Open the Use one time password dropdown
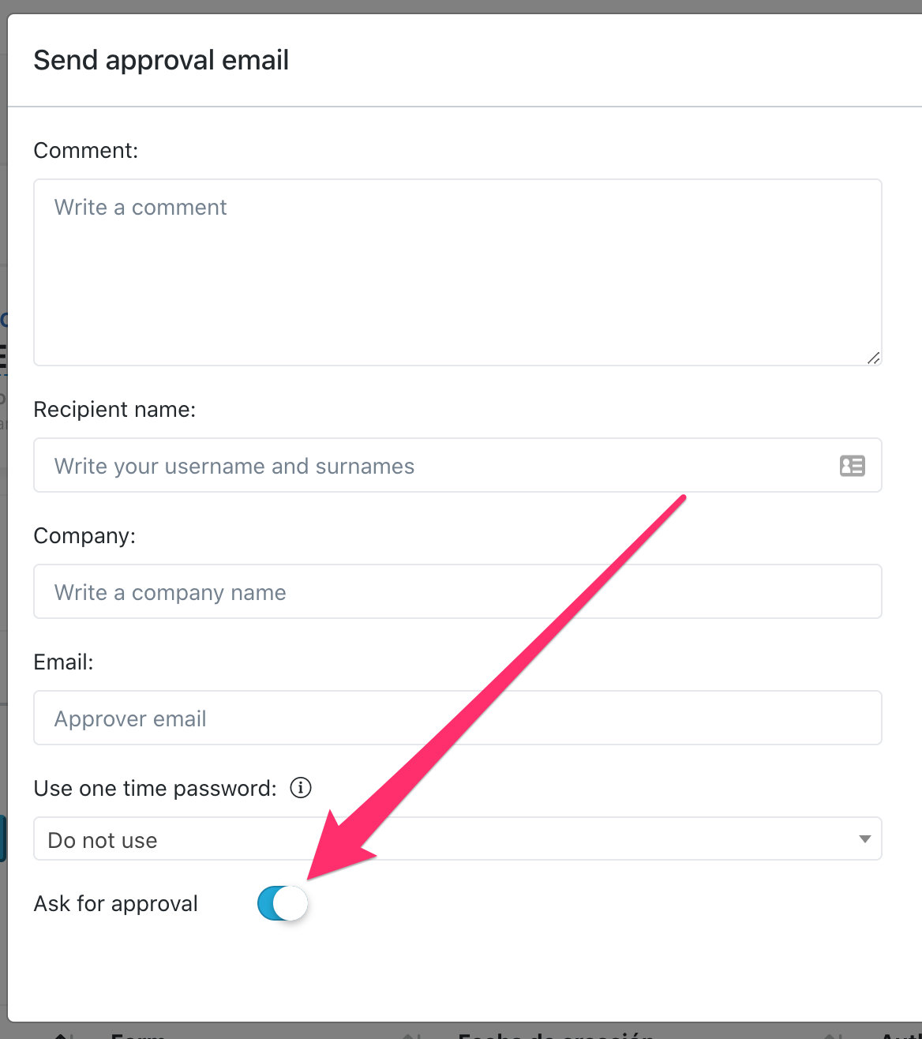The width and height of the screenshot is (922, 1039). pyautogui.click(x=458, y=839)
